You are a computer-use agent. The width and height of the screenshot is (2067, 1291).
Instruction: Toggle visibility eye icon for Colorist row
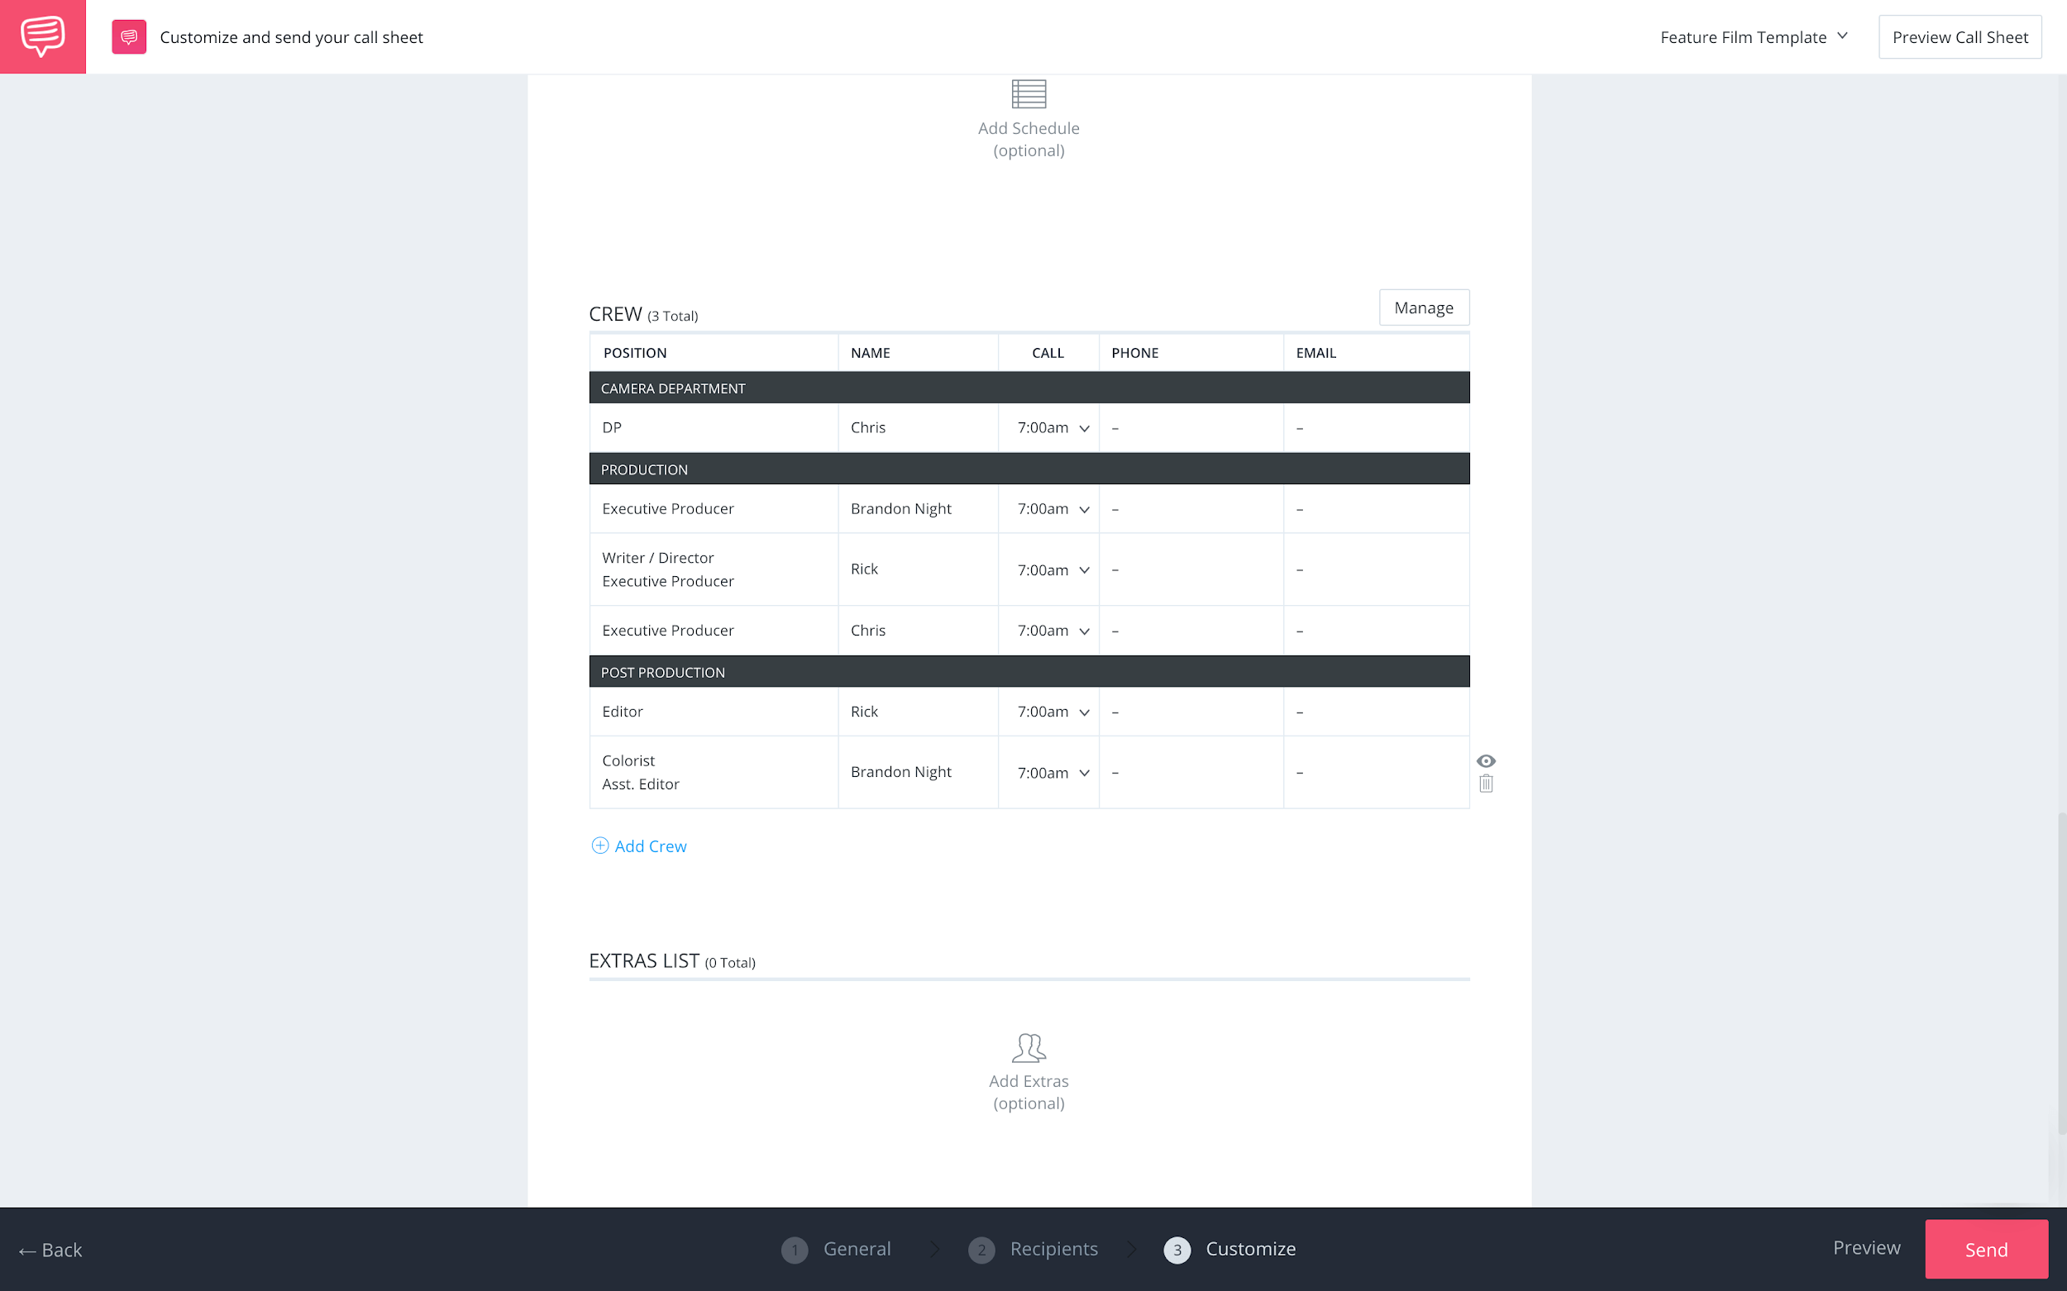point(1486,760)
